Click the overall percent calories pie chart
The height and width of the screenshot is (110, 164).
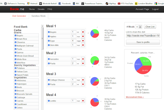click(143, 66)
